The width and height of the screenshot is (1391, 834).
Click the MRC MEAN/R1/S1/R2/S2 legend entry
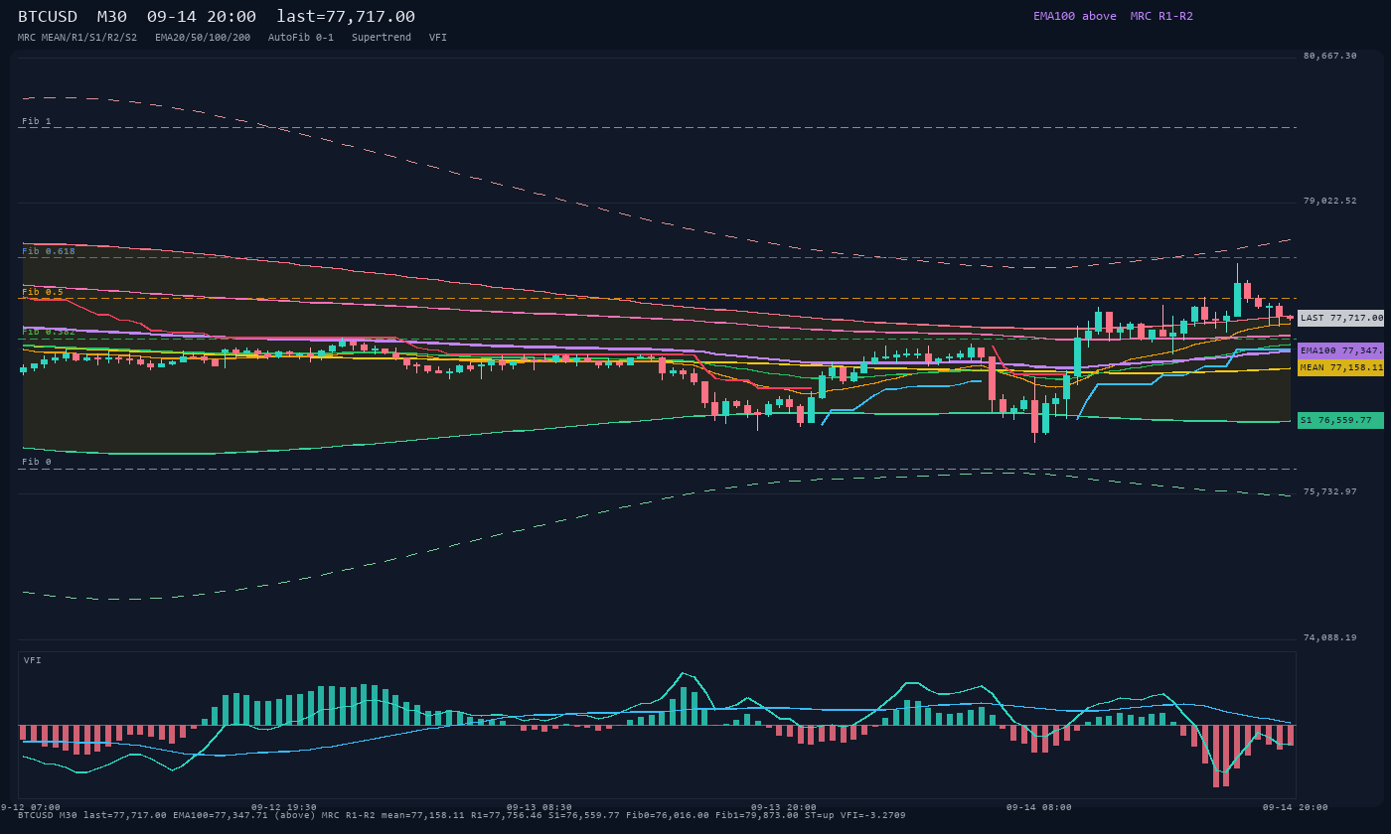(77, 38)
